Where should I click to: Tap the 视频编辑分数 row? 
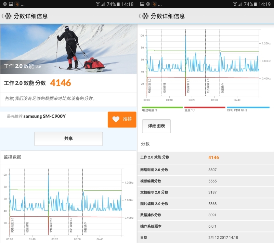(x=206, y=181)
